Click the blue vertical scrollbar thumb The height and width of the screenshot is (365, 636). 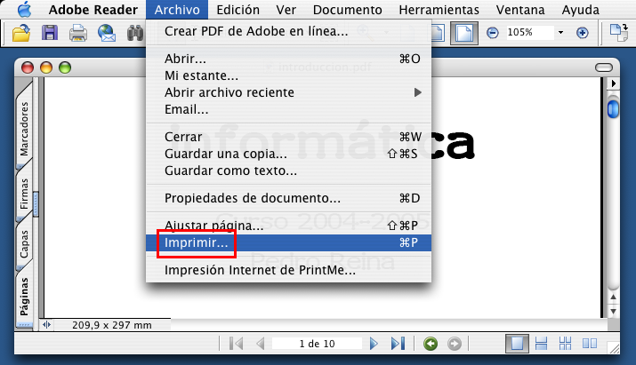click(x=613, y=108)
